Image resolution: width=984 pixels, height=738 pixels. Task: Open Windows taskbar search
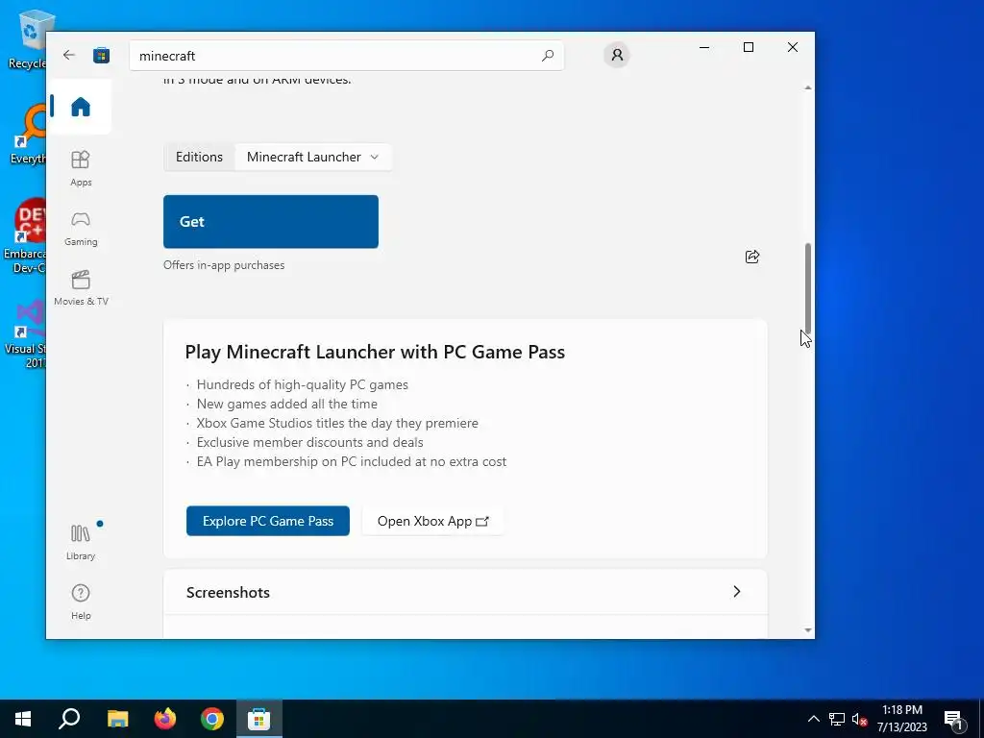[69, 719]
